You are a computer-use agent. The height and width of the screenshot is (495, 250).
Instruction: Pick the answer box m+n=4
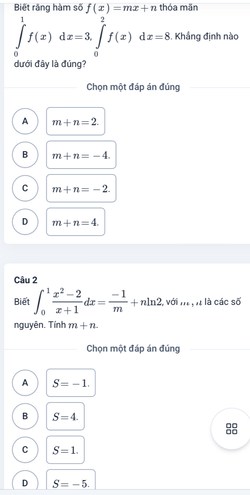(76, 222)
